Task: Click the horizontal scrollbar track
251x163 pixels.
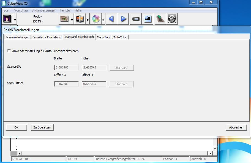Action: 114,154
